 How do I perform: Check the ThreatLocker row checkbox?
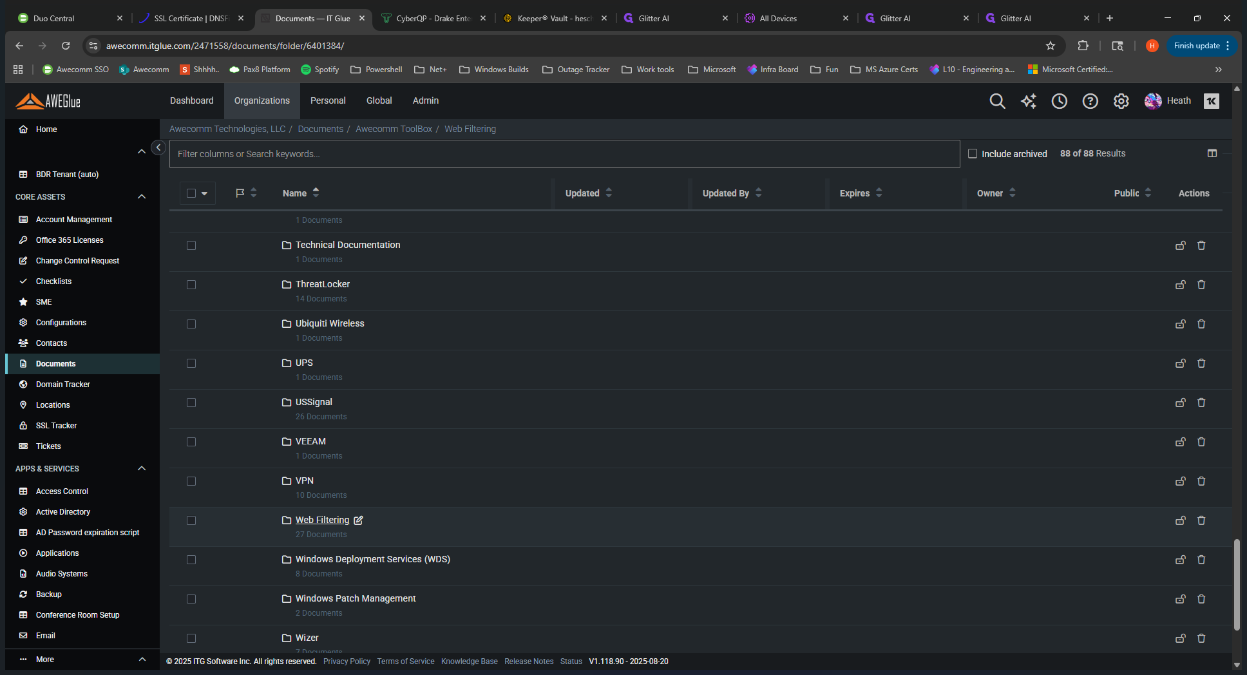tap(191, 285)
